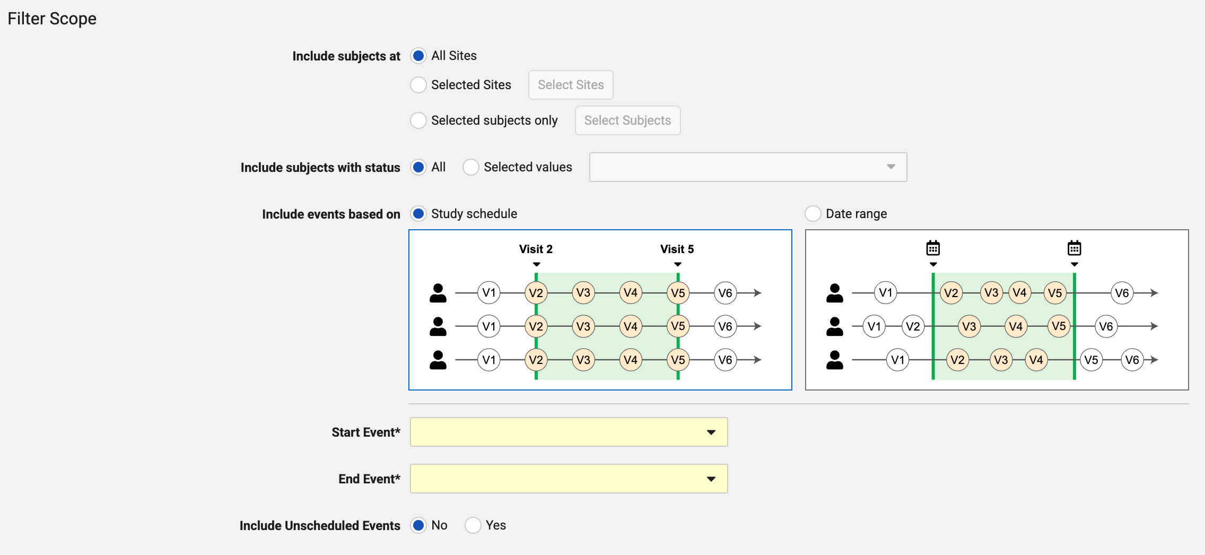
Task: Click the End Event* label
Action: pos(369,479)
